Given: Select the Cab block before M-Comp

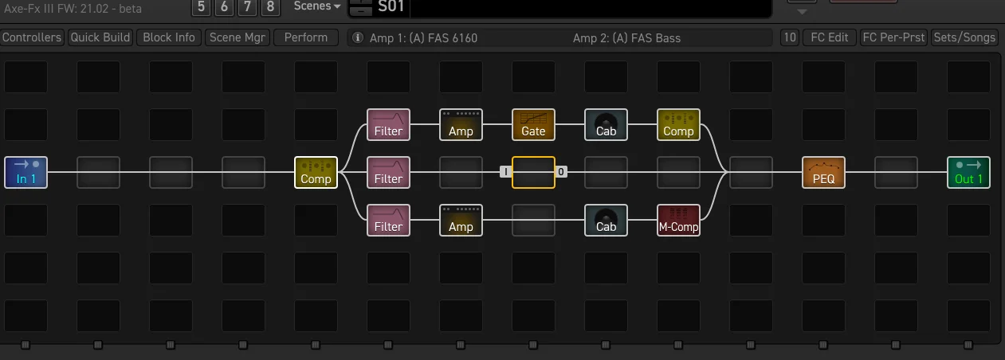Looking at the screenshot, I should click(606, 220).
